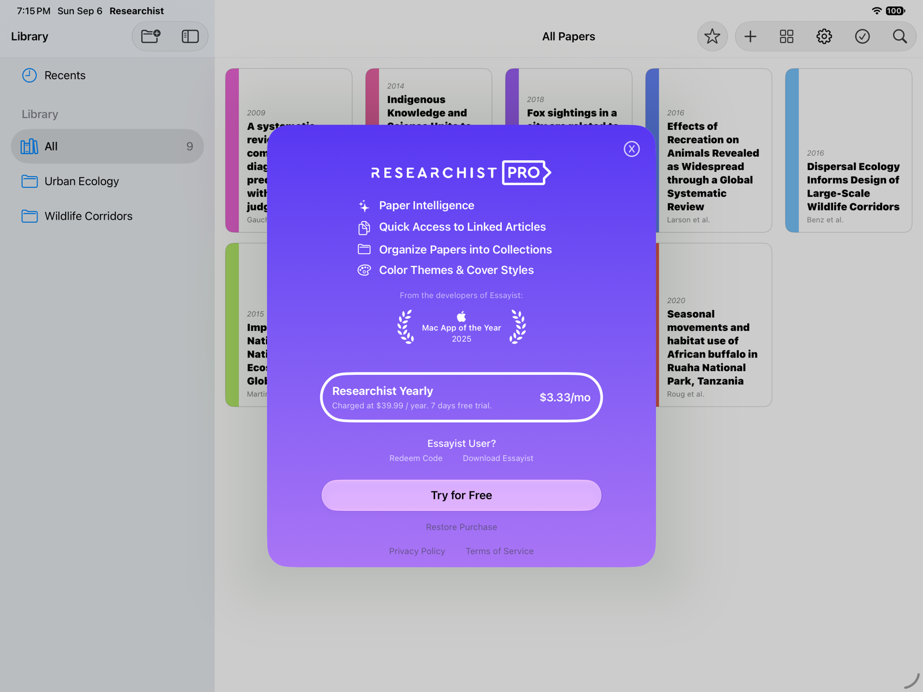Click the Paper Intelligence feature text

tap(426, 205)
